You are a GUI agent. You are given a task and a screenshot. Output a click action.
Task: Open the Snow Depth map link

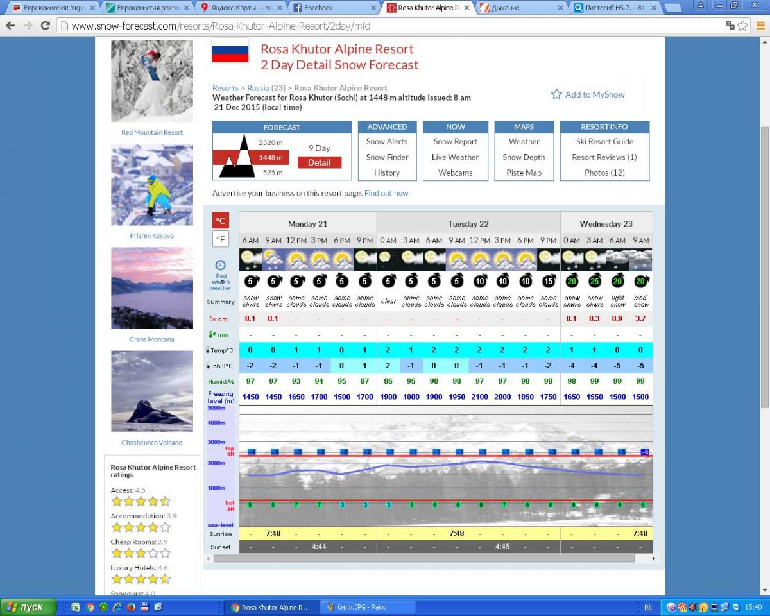click(x=524, y=157)
